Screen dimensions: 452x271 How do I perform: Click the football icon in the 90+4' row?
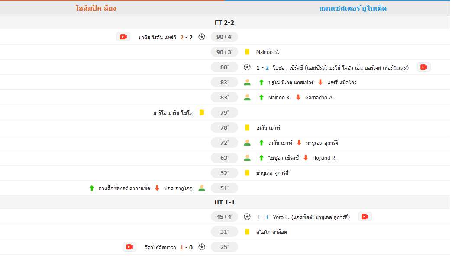(x=202, y=37)
